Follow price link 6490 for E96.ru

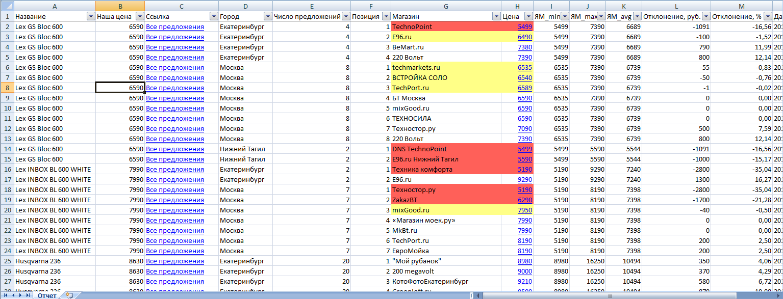coord(525,37)
